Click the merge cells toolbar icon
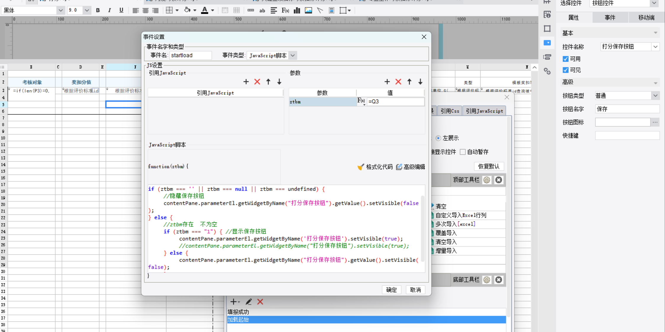The width and height of the screenshot is (665, 332). [225, 10]
